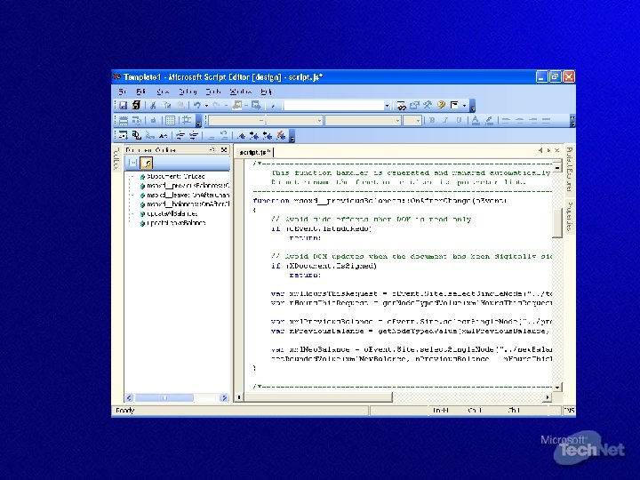Open the View menu
This screenshot has height=480, width=640.
(163, 92)
